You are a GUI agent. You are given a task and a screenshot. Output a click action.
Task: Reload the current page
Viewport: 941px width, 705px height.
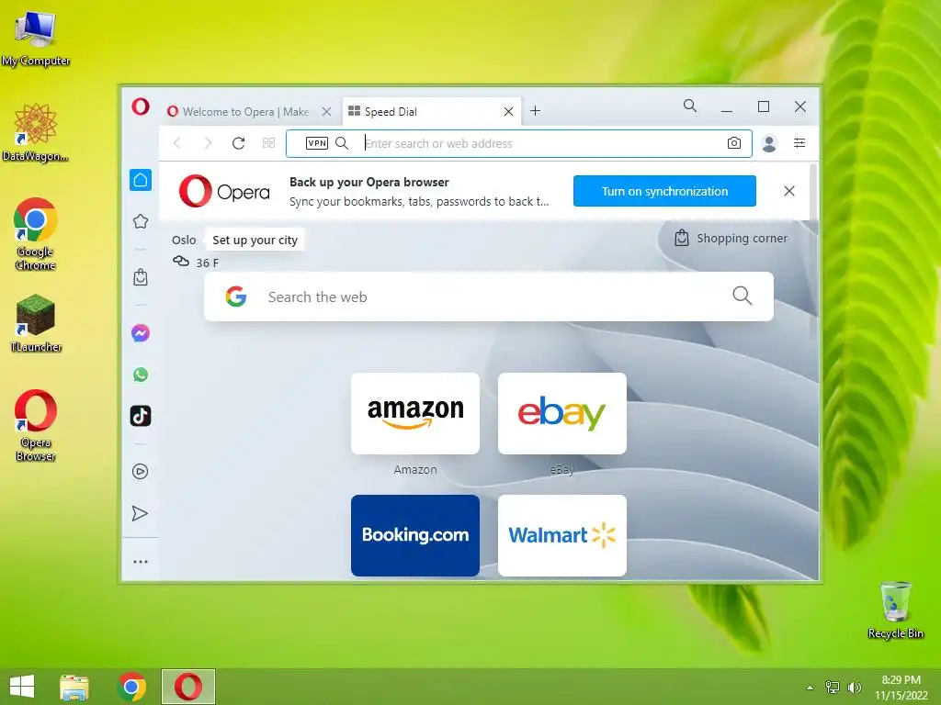(238, 142)
